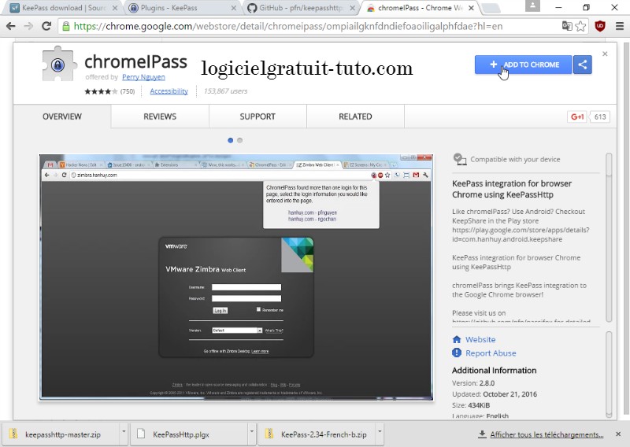
Task: Close the GitHub keepasshttp tab
Action: pyautogui.click(x=352, y=8)
